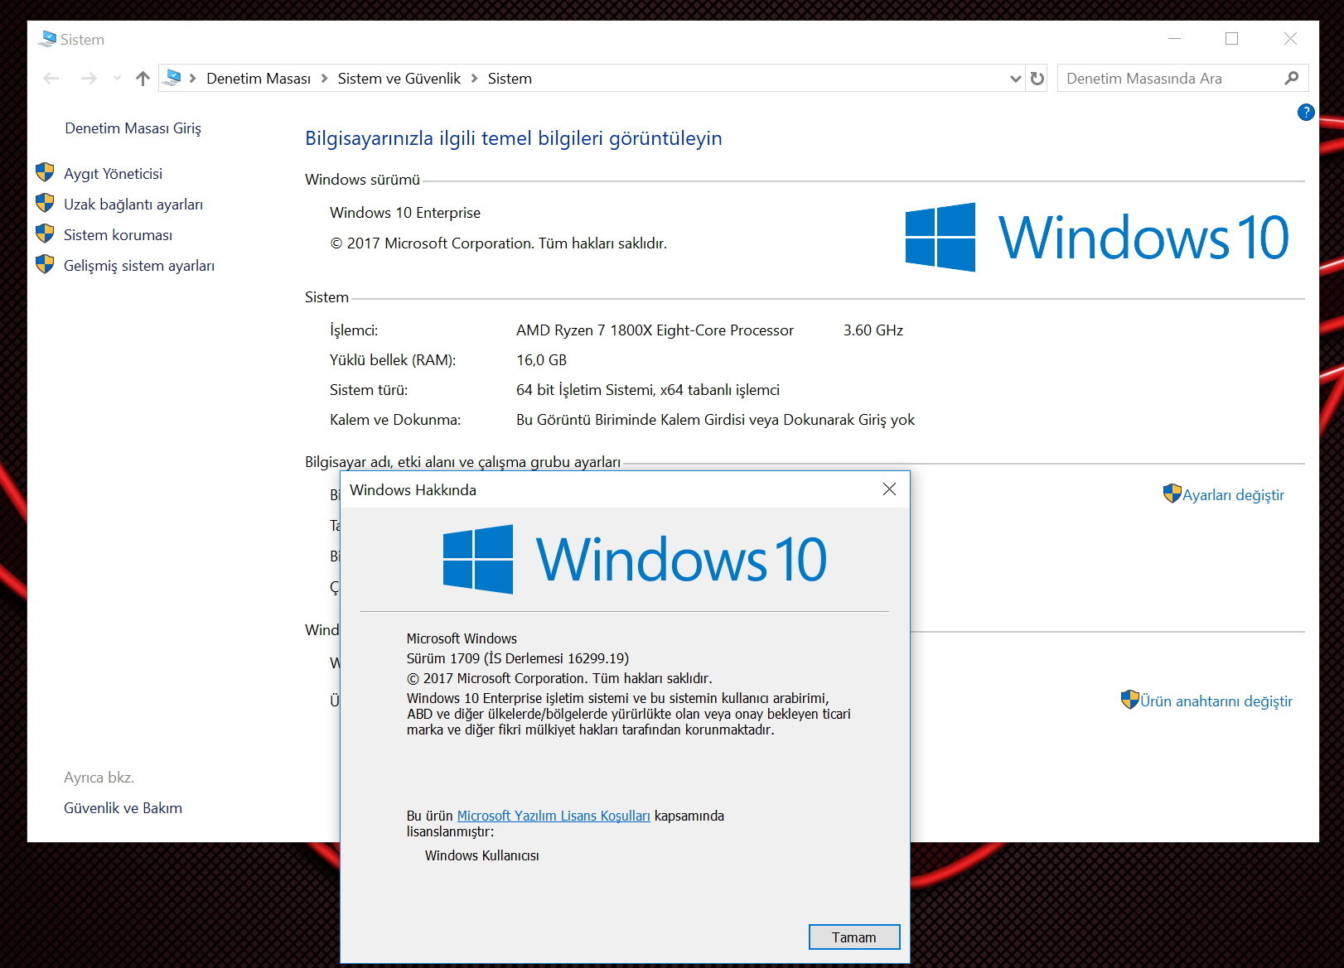
Task: Click the back arrow in Sistem window
Action: (x=51, y=79)
